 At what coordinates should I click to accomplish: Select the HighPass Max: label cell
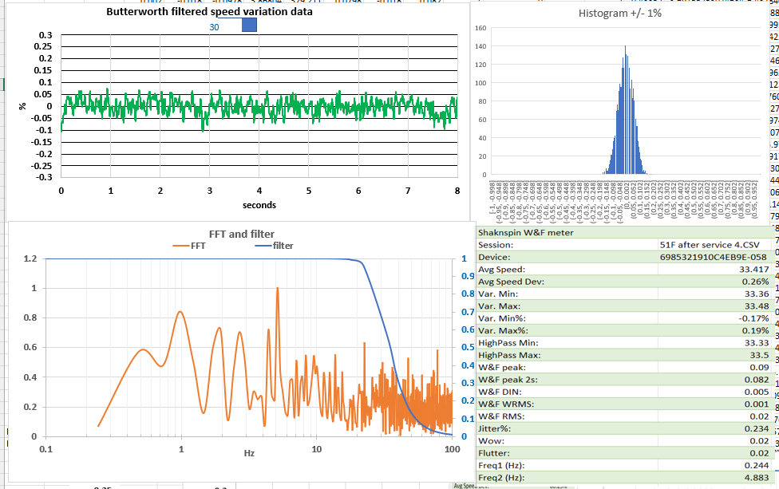[x=567, y=355]
